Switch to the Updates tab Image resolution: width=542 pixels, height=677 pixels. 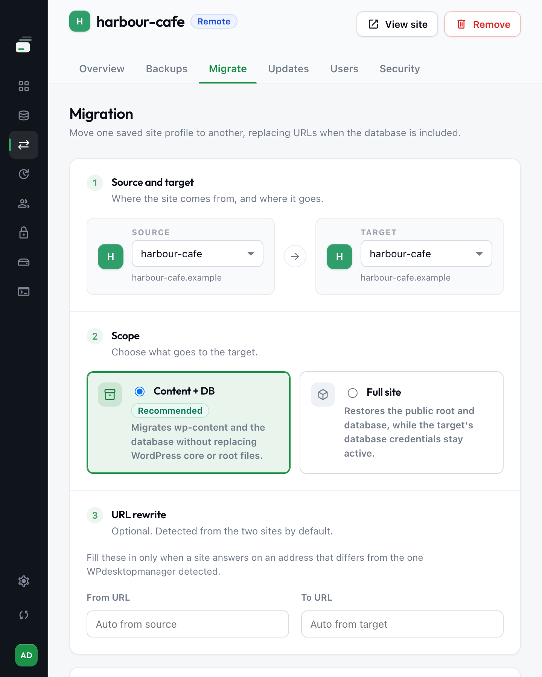[x=289, y=69]
